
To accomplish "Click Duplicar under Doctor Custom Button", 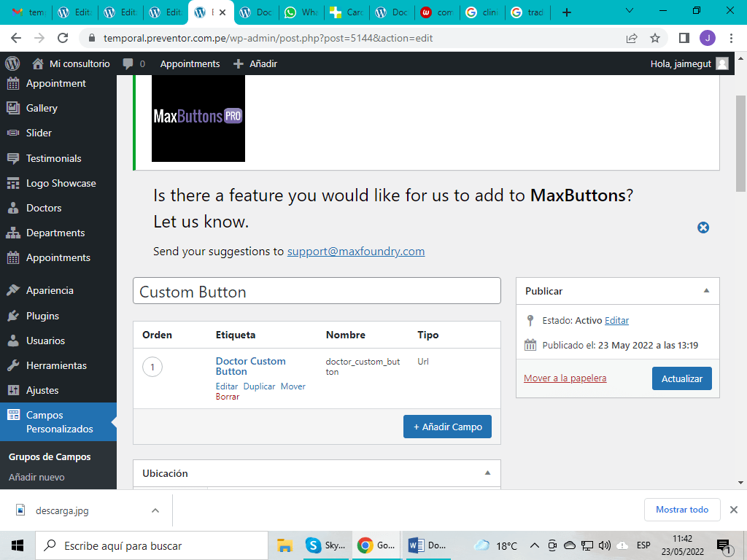I will click(259, 386).
